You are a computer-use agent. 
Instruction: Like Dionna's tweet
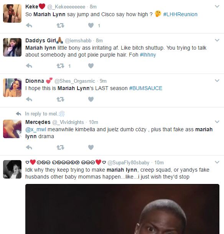(91, 99)
